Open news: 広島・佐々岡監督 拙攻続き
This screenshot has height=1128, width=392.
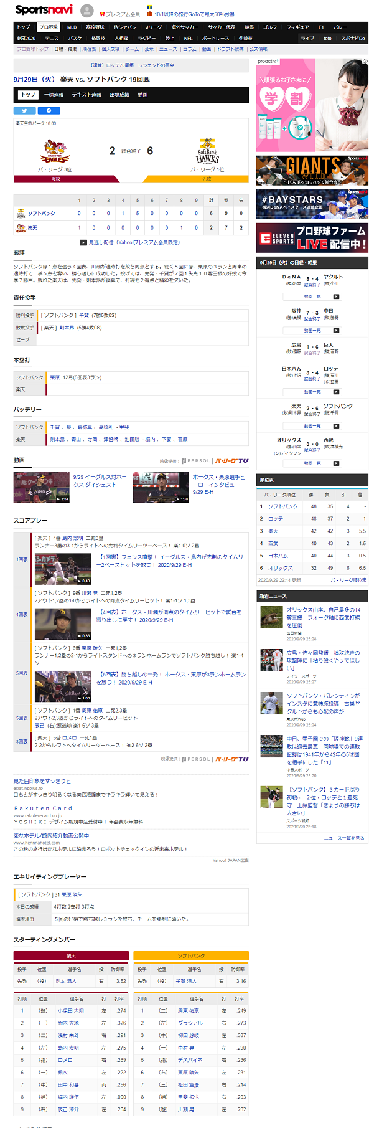tap(324, 660)
